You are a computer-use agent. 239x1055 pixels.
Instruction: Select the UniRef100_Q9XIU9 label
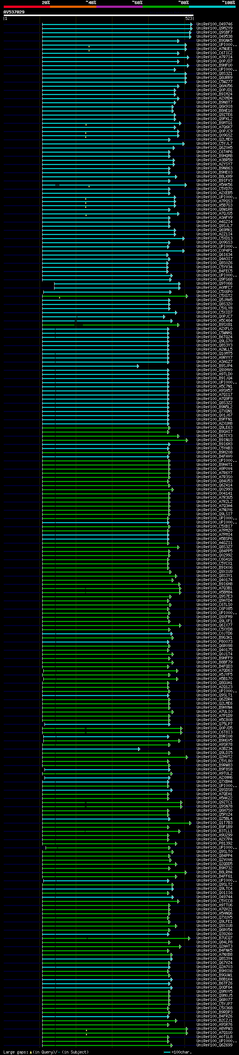tap(214, 571)
